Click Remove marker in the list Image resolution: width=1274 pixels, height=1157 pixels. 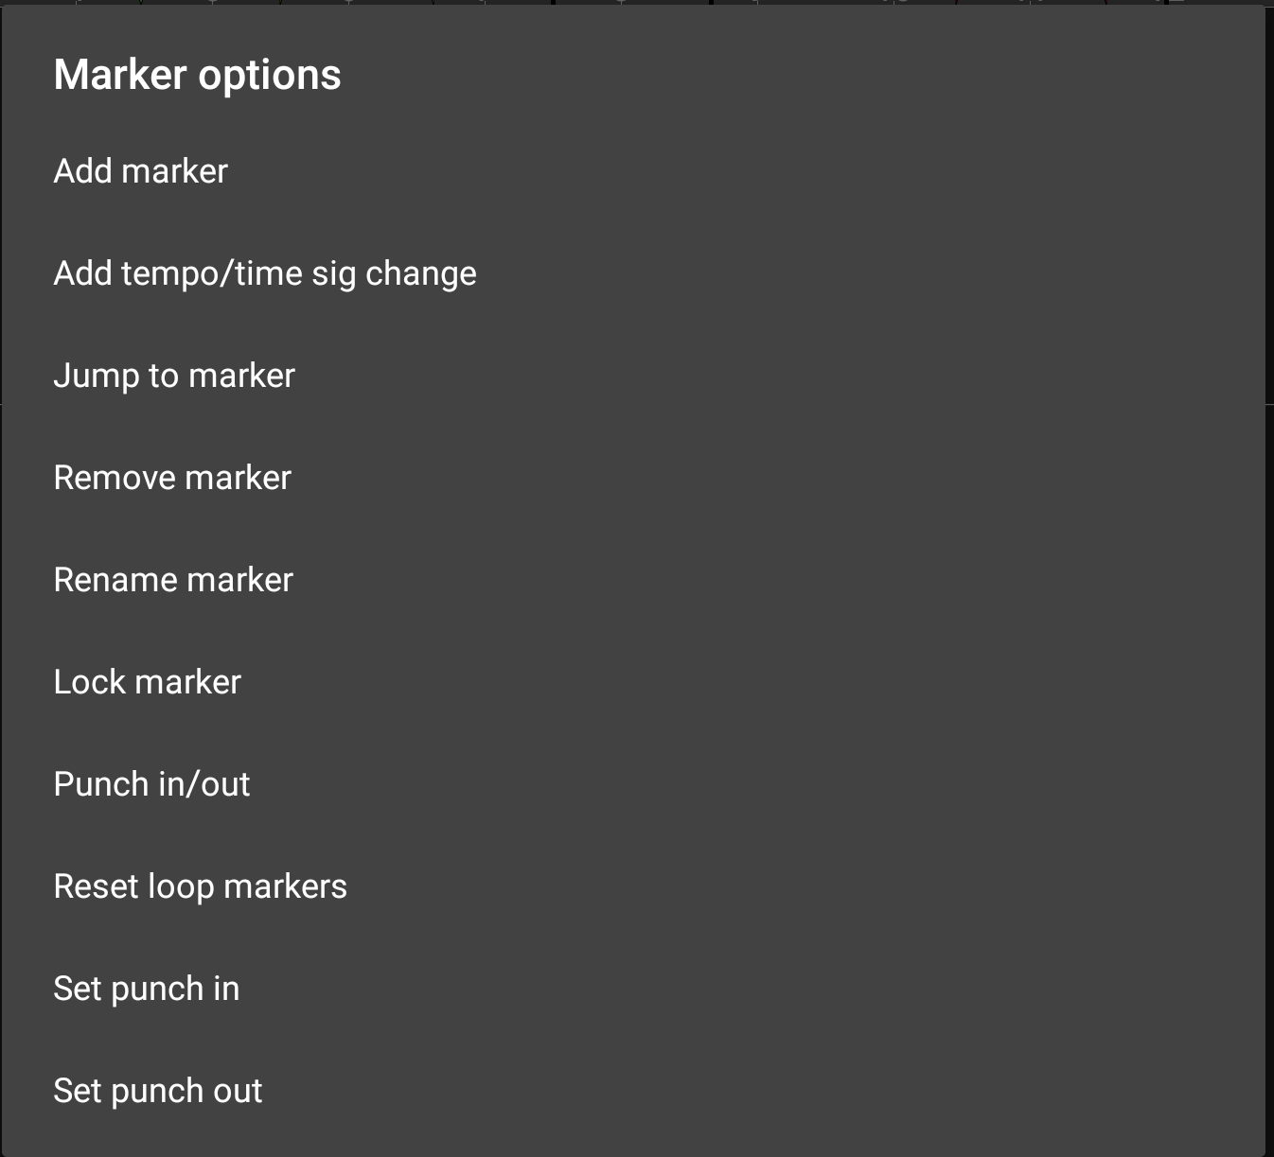[x=172, y=478]
